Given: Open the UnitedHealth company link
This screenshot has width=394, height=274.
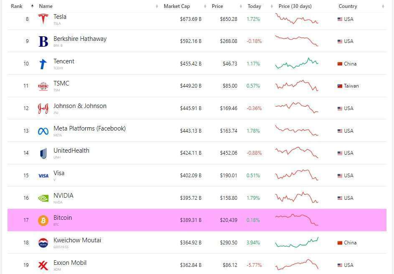Looking at the screenshot, I should point(71,151).
